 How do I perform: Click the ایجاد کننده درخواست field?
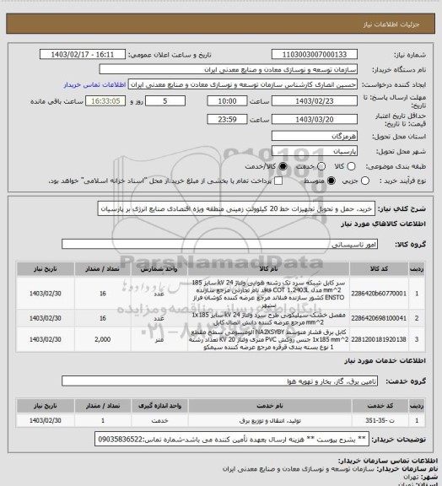point(243,84)
